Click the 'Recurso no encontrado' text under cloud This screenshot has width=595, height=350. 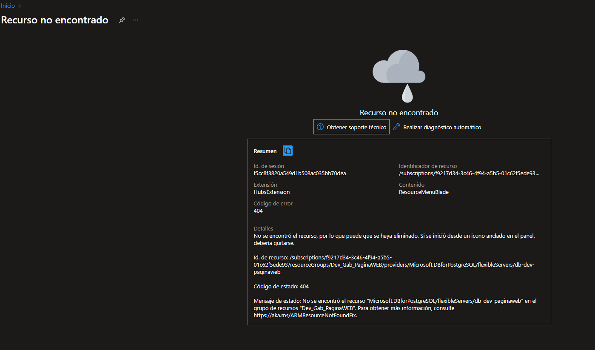(x=399, y=113)
